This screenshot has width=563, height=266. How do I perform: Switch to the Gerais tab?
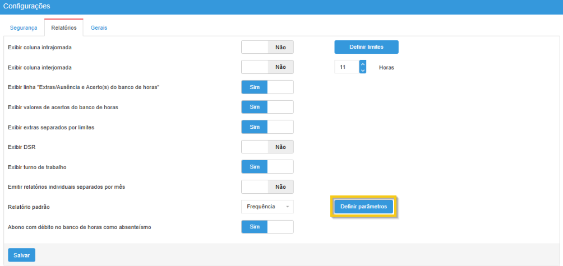pyautogui.click(x=99, y=27)
